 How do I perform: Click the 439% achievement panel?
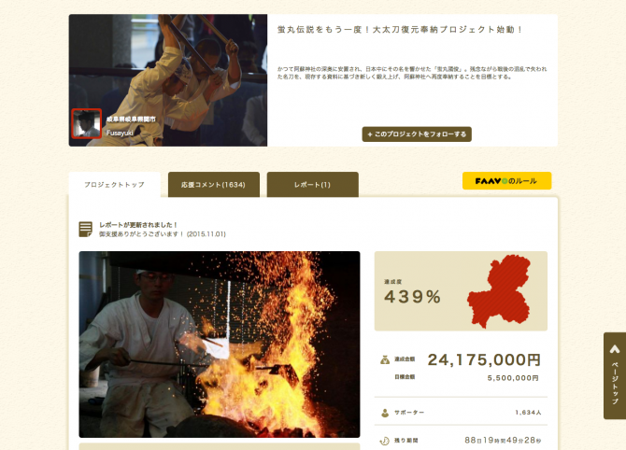[461, 291]
